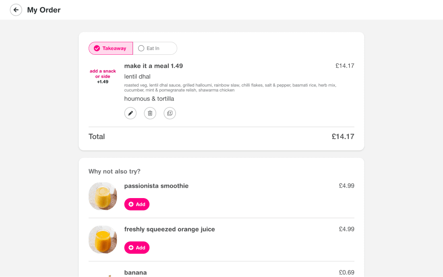This screenshot has width=443, height=277.
Task: Click the "passionista smoothie" item name
Action: click(156, 186)
